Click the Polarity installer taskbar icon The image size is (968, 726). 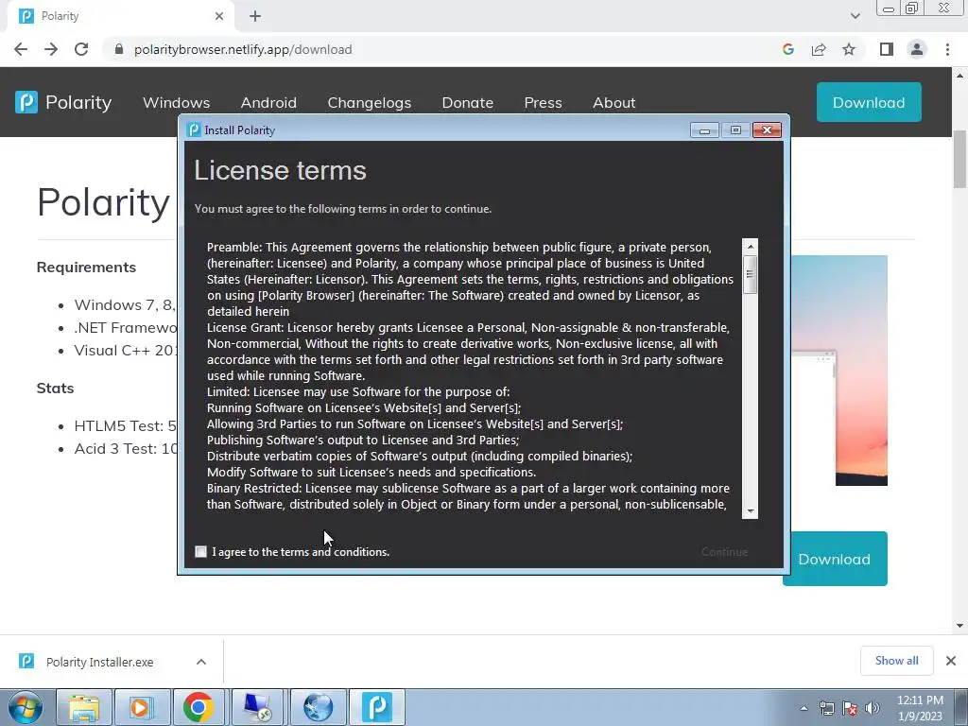[x=376, y=707]
